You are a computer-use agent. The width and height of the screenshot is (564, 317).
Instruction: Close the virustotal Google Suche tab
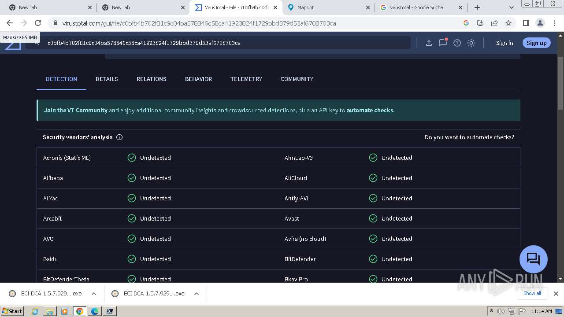point(460,7)
